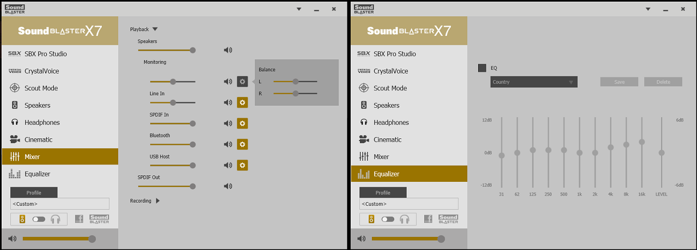Click Sound Blaster logo beside Facebook in Mixer window
The height and width of the screenshot is (250, 697).
pos(99,219)
